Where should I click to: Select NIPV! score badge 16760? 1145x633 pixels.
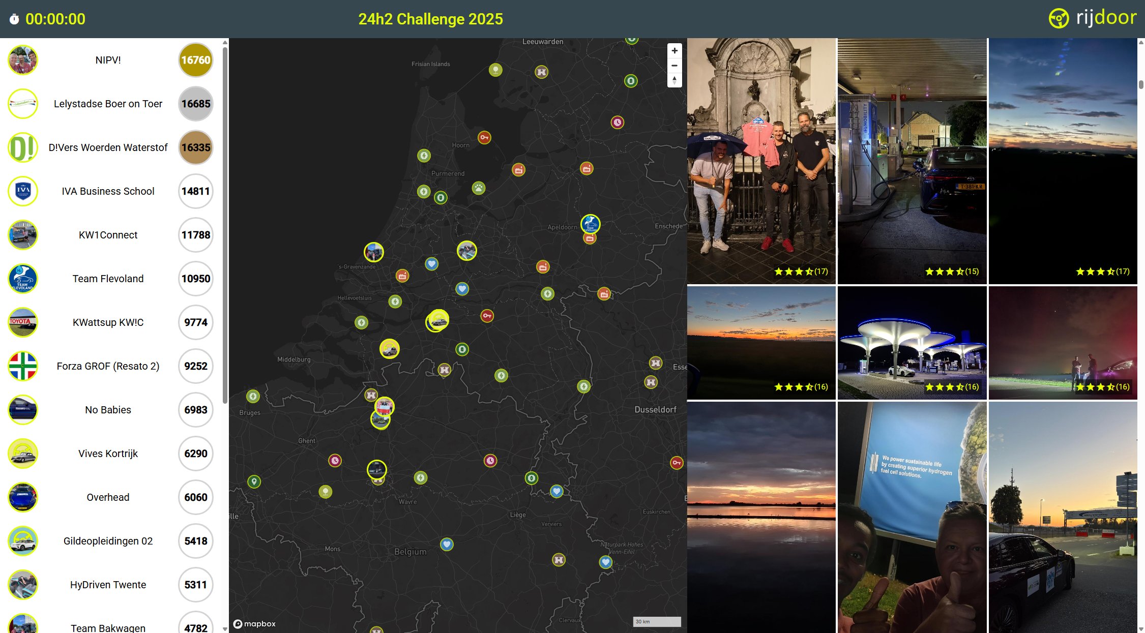coord(196,60)
